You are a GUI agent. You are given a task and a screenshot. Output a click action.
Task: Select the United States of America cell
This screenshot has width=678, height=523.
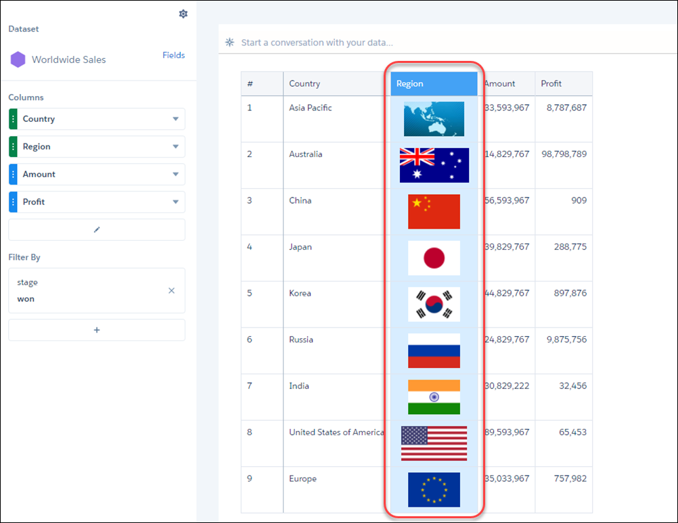tap(337, 443)
